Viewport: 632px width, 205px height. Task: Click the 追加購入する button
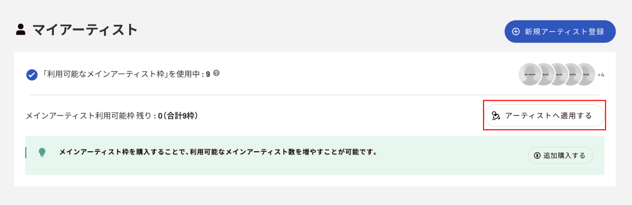point(560,155)
